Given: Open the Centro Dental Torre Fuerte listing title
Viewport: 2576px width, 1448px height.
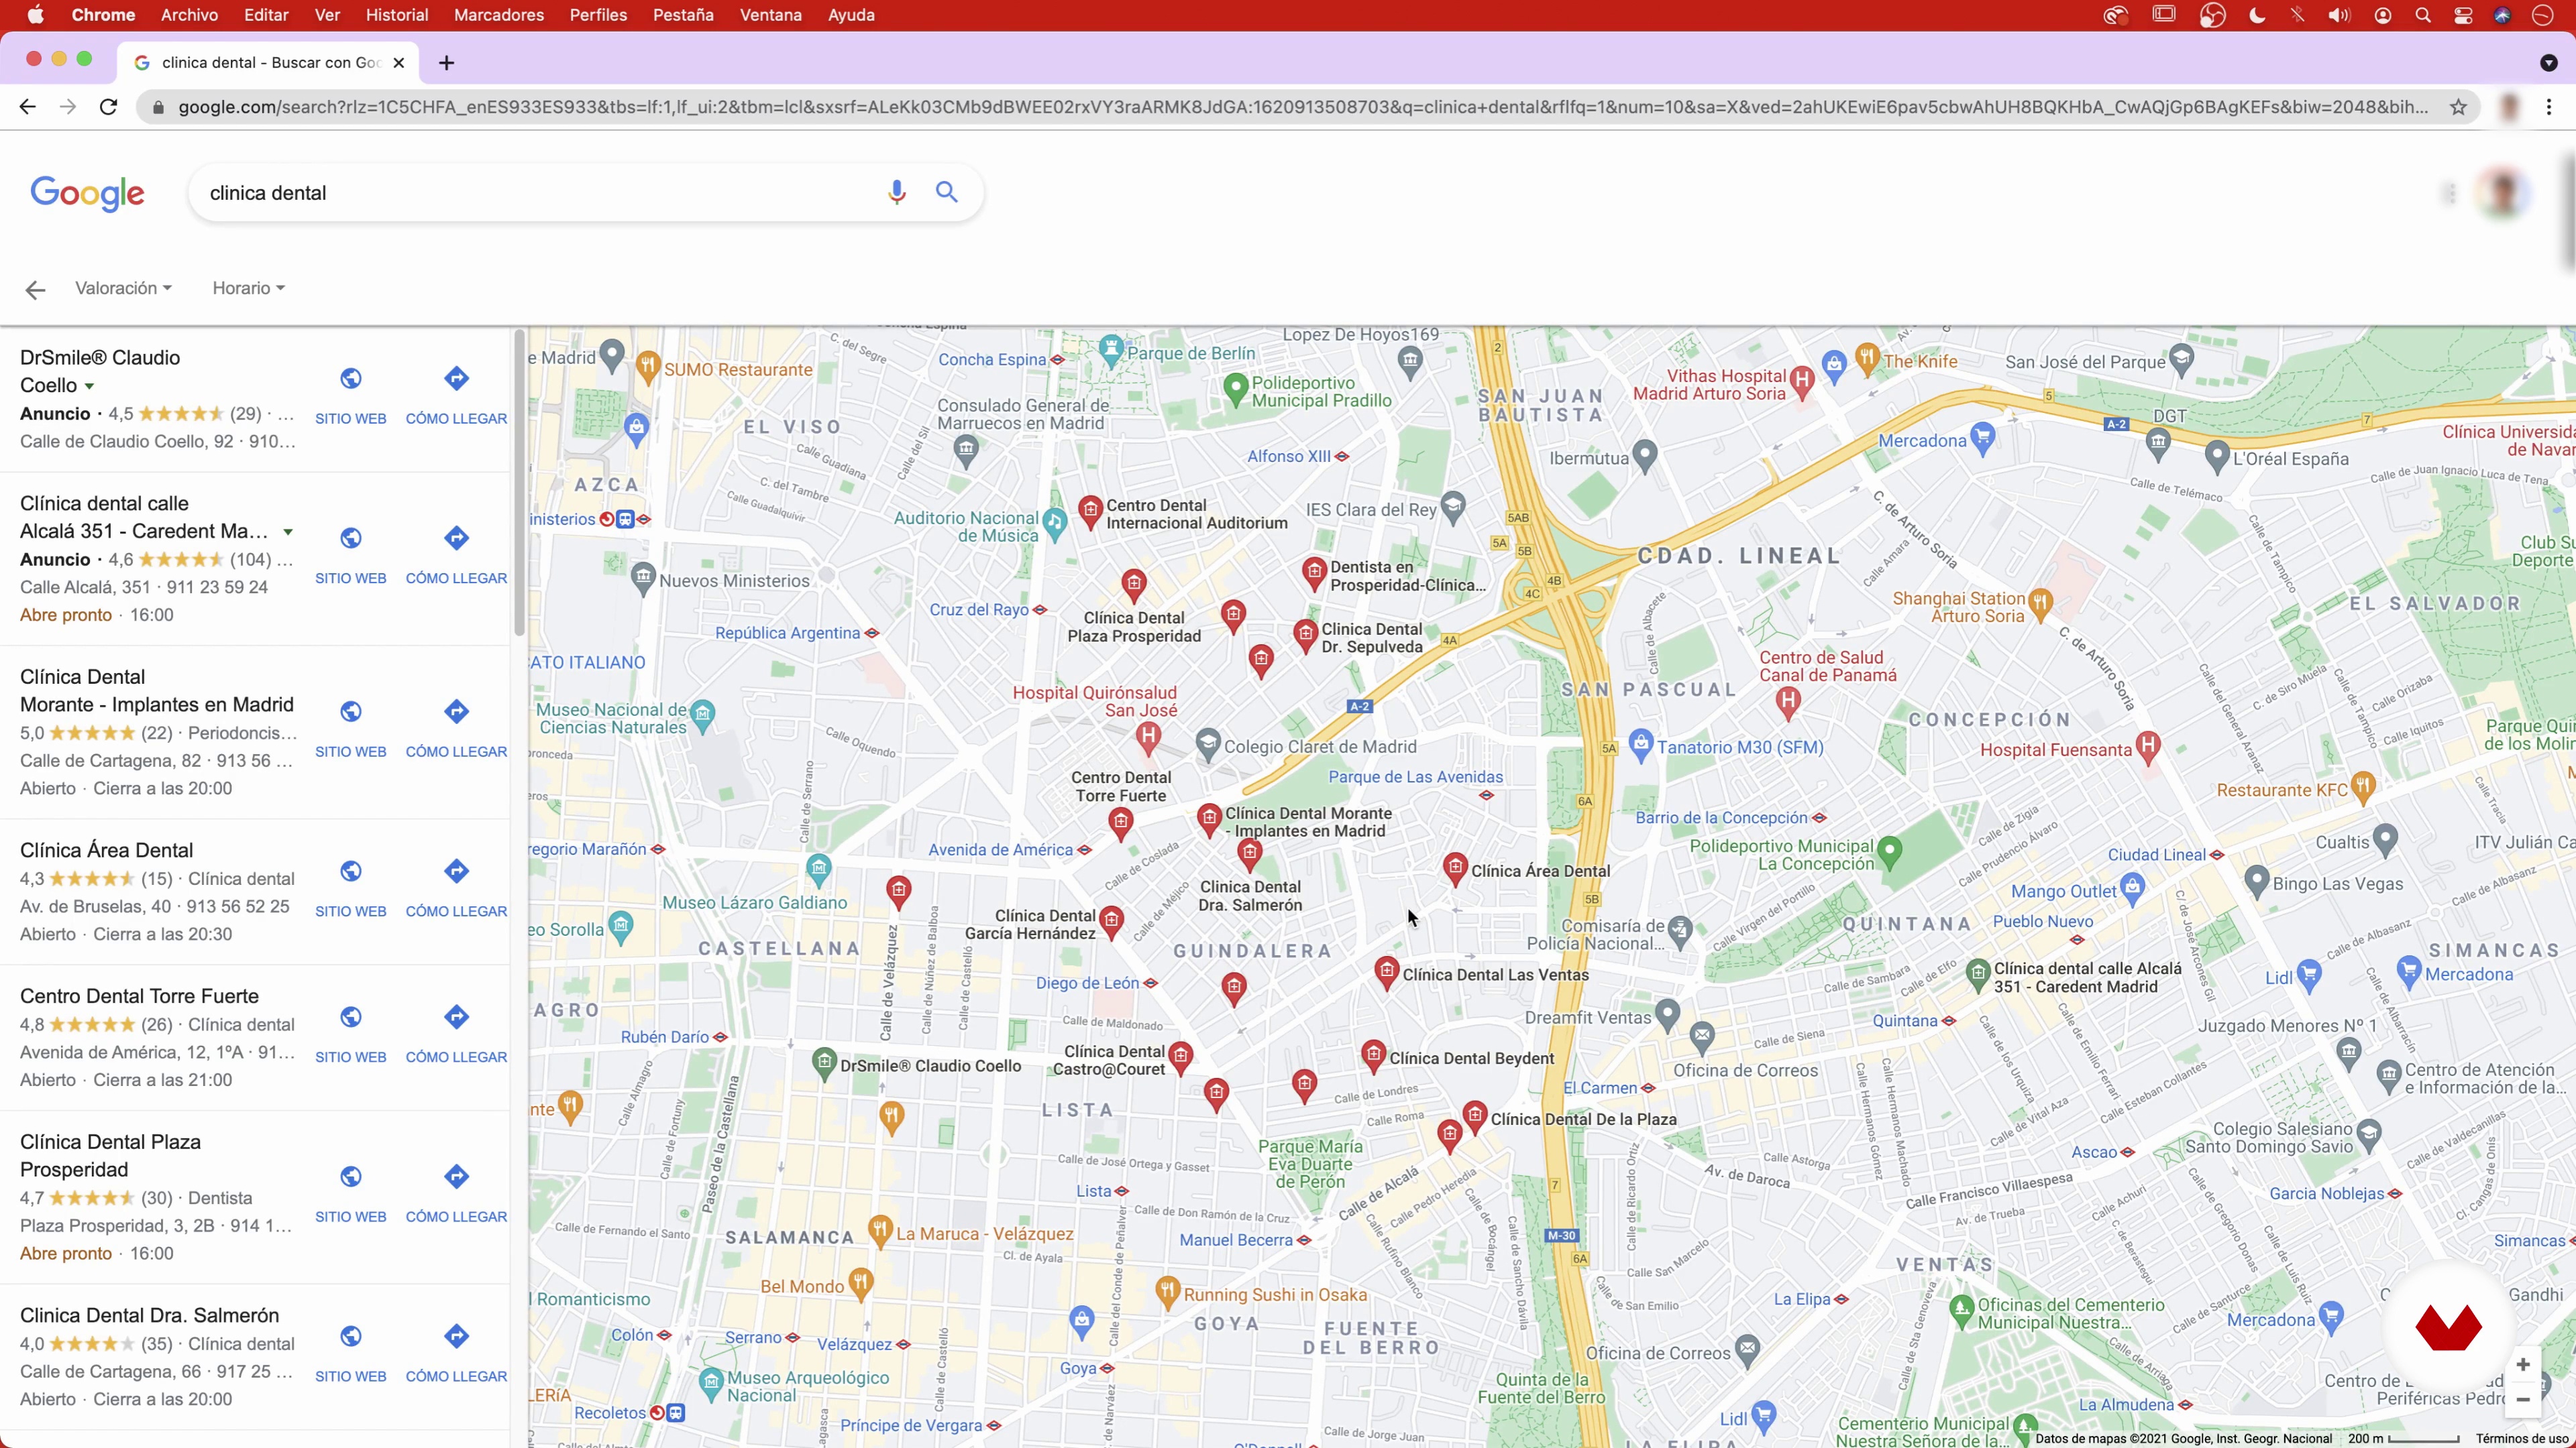Looking at the screenshot, I should point(139,998).
